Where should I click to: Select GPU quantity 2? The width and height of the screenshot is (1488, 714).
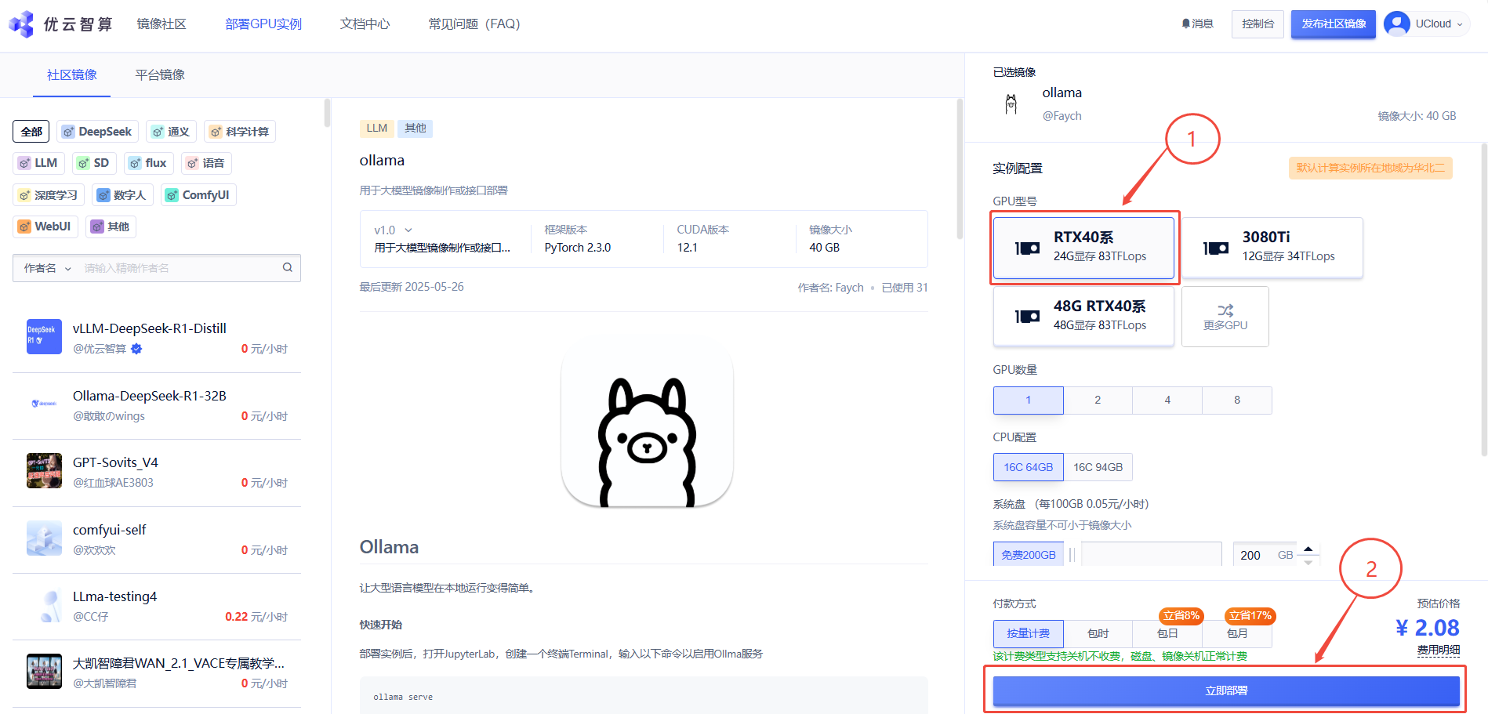1098,400
